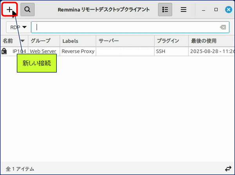Click the SSH lock icon for IP104
Image resolution: width=235 pixels, height=175 pixels.
pyautogui.click(x=4, y=51)
